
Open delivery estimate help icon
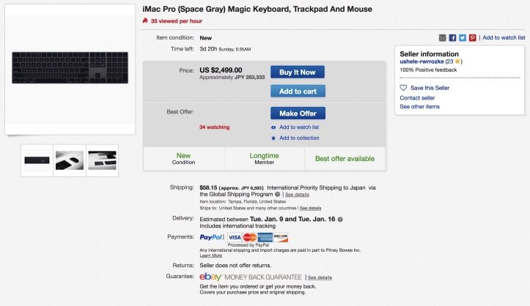coord(340,220)
